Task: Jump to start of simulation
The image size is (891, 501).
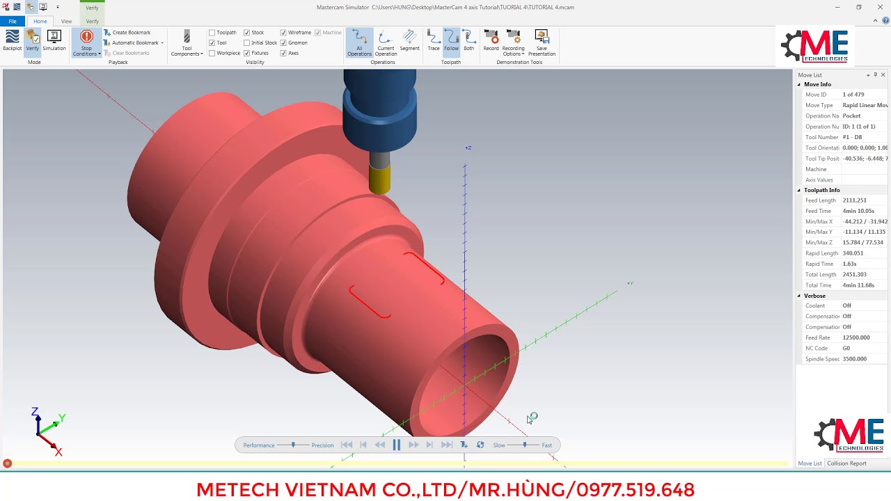Action: (346, 445)
